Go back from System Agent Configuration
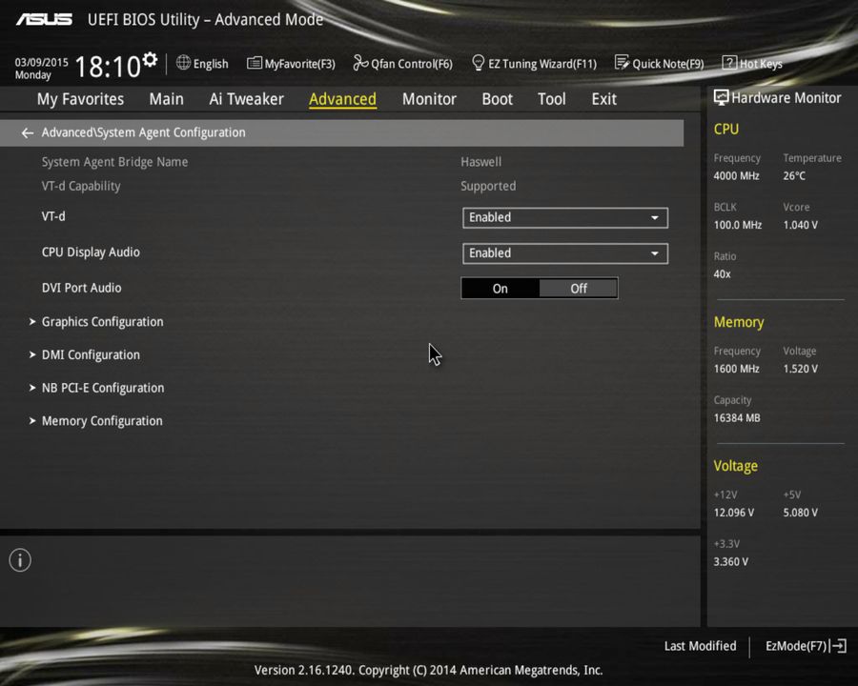The height and width of the screenshot is (686, 858). pyautogui.click(x=27, y=132)
